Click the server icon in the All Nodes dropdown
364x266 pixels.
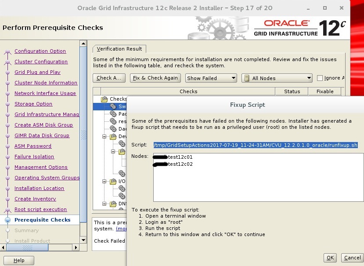coord(247,78)
